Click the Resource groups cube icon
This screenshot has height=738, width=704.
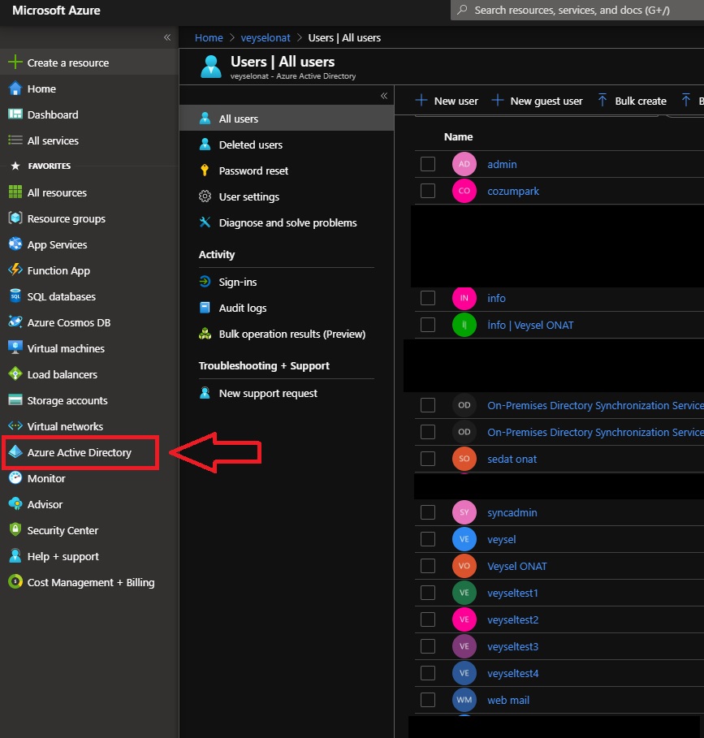tap(15, 218)
